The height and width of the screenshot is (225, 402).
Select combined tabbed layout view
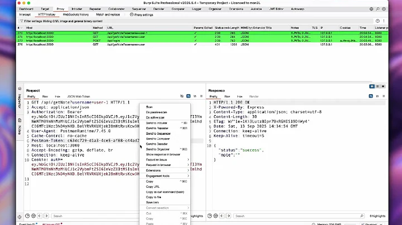tap(383, 86)
